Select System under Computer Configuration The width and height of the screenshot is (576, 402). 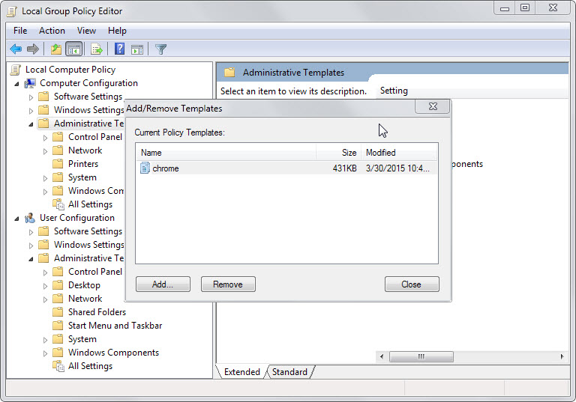click(82, 177)
